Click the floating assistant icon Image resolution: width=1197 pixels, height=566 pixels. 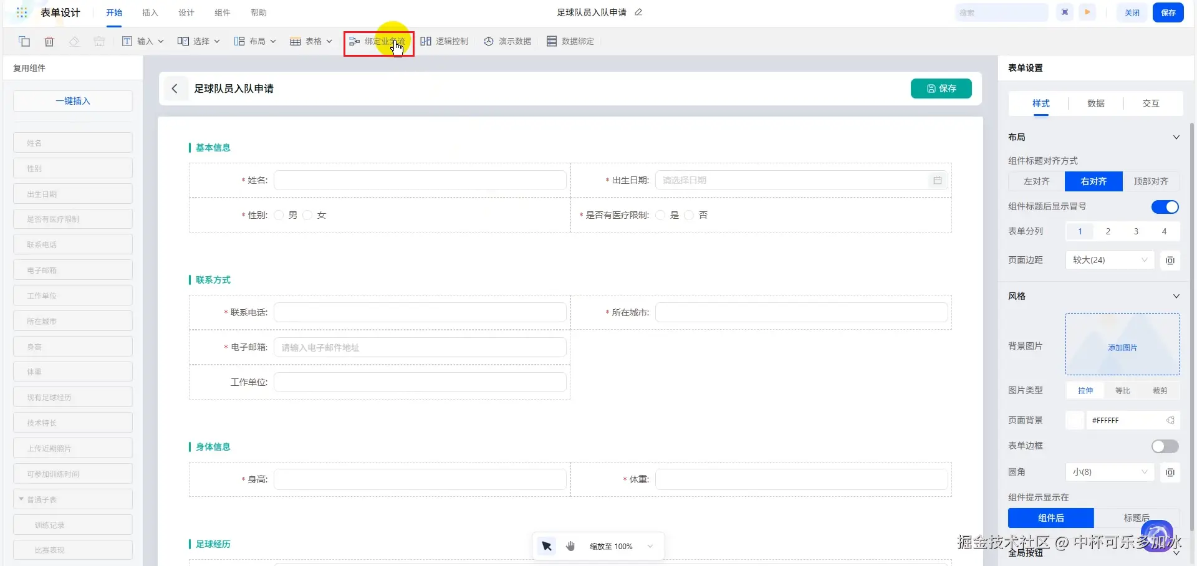tap(1156, 536)
